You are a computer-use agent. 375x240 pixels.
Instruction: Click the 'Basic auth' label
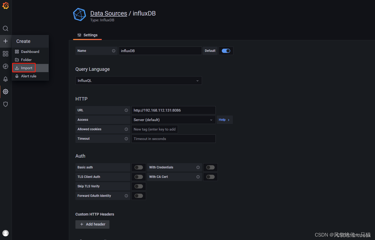click(x=85, y=167)
